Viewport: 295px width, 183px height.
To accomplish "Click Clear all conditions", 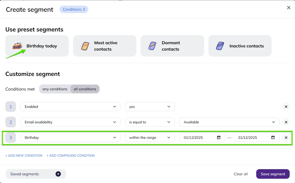I will click(241, 174).
